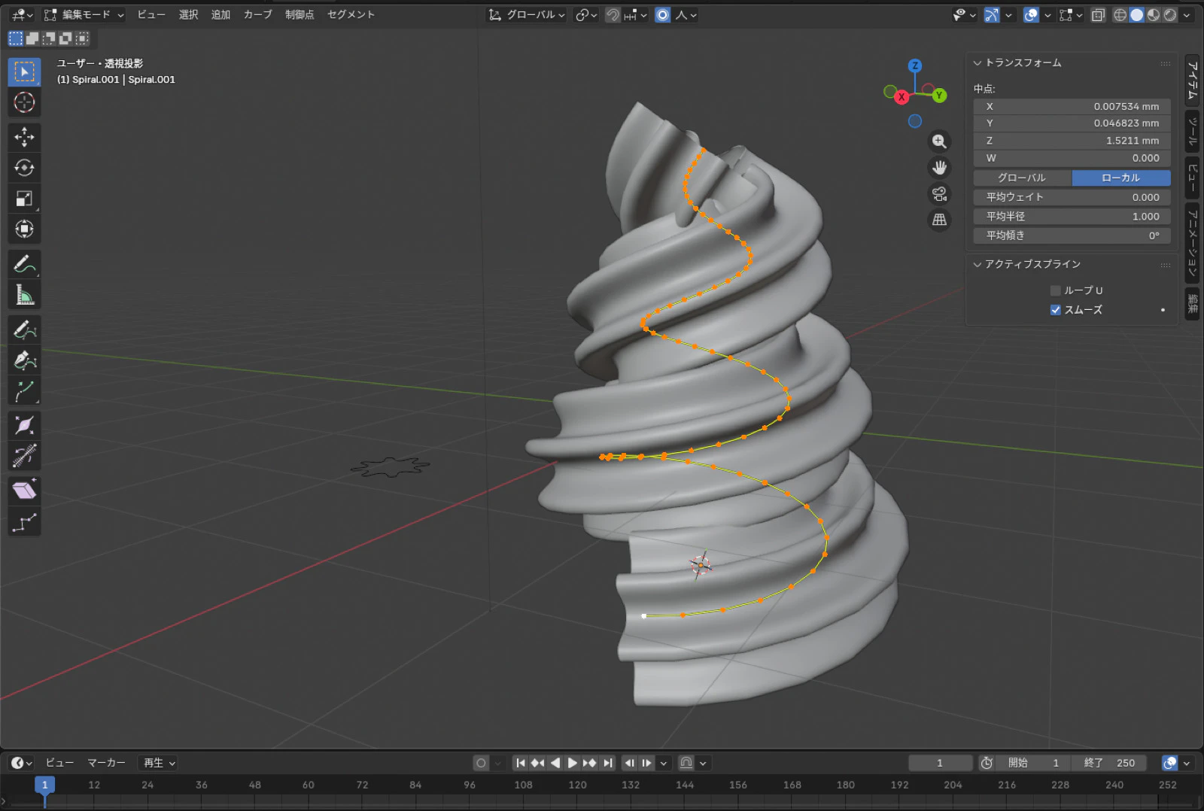1204x811 pixels.
Task: Select the Rotate tool
Action: click(24, 168)
